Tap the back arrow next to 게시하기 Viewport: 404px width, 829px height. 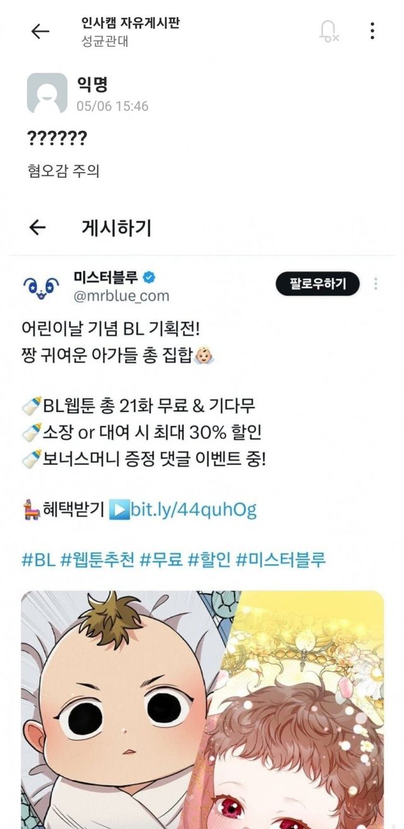click(39, 227)
